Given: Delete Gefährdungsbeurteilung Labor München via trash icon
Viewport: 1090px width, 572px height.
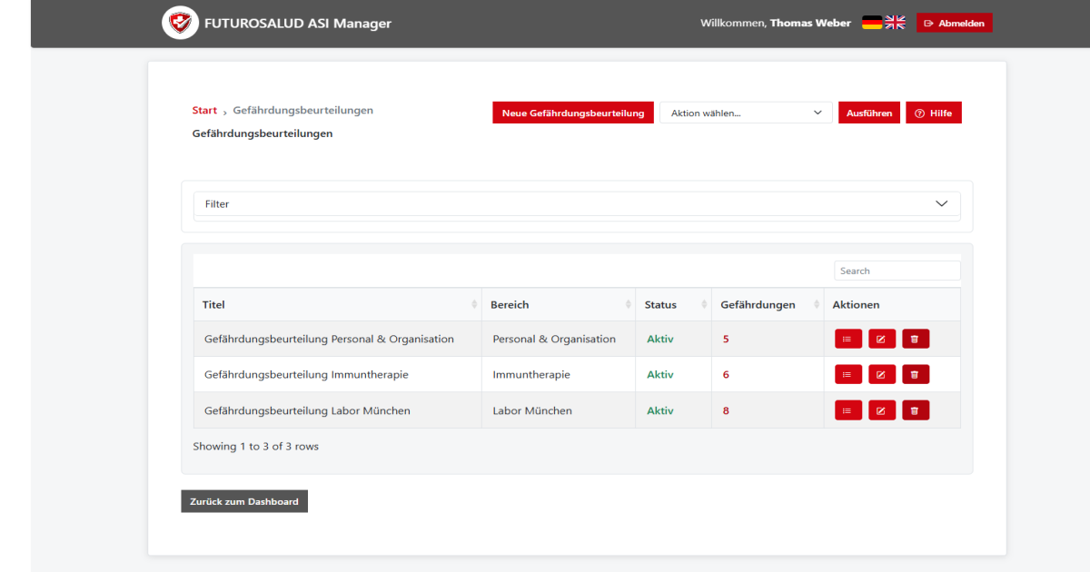Looking at the screenshot, I should tap(916, 409).
